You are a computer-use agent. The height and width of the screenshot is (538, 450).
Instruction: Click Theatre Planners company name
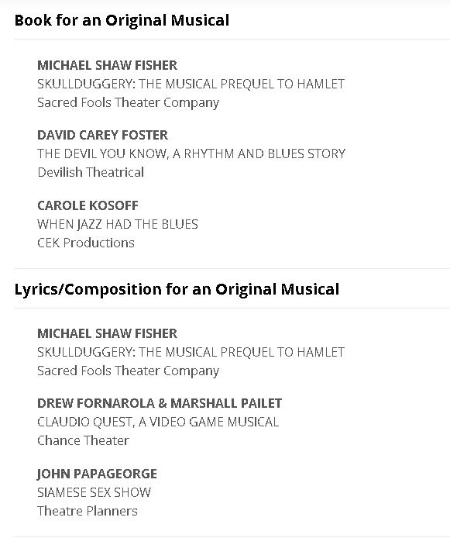click(x=88, y=511)
